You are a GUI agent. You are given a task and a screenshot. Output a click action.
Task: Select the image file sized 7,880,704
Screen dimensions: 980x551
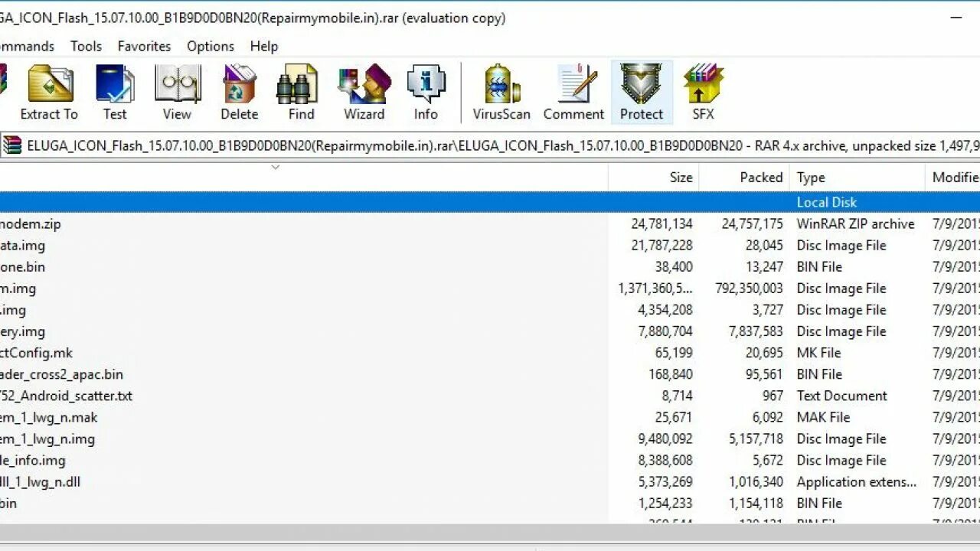click(490, 331)
